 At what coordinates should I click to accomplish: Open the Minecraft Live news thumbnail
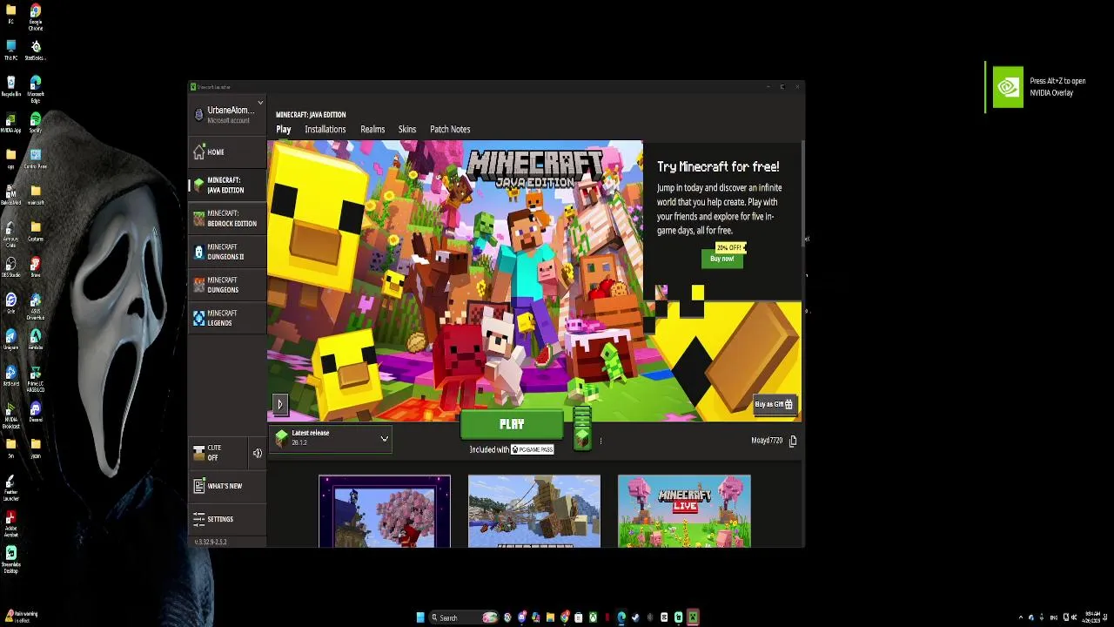(x=684, y=511)
